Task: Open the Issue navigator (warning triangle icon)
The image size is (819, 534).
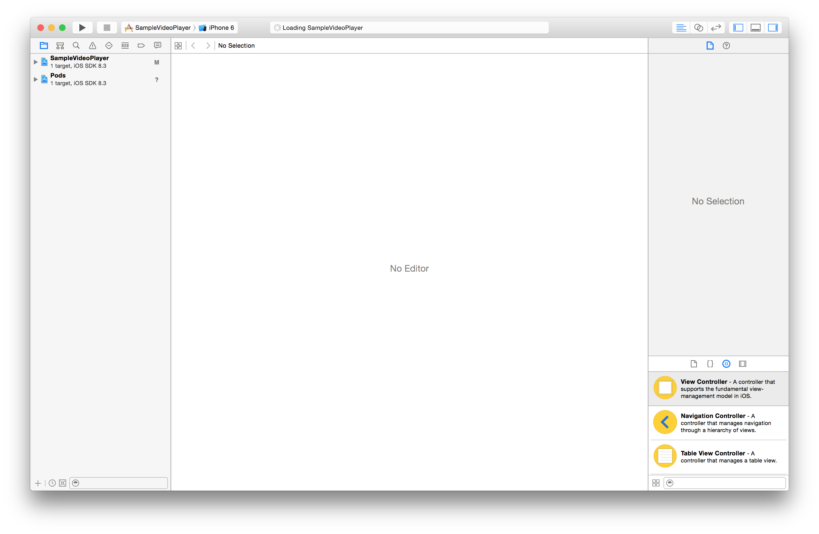Action: (x=92, y=46)
